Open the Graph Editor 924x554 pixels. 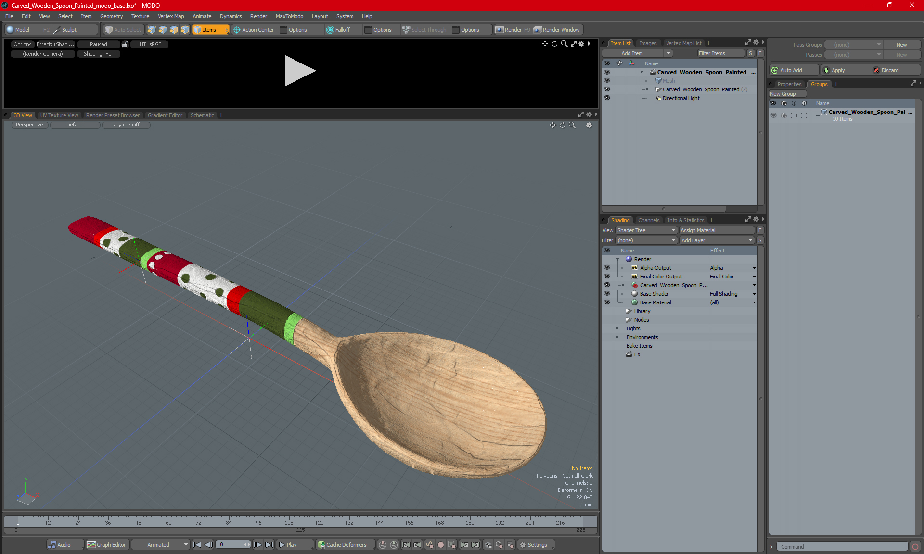106,545
